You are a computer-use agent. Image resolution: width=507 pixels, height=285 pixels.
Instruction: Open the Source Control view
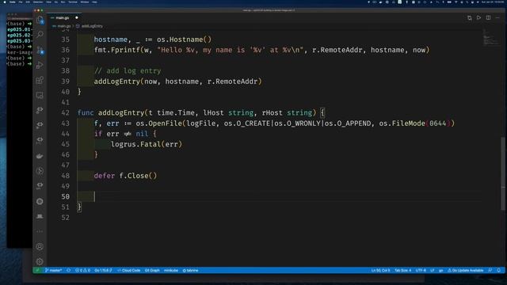[40, 50]
